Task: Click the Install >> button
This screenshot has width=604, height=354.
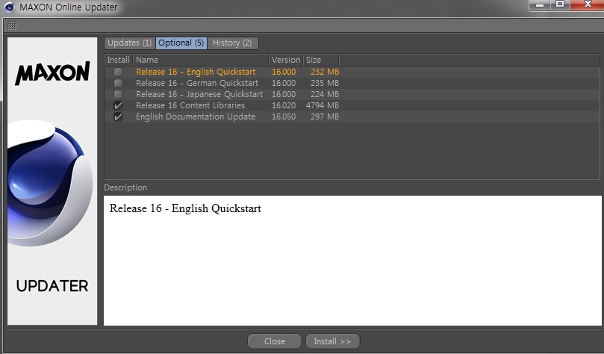Action: coord(332,341)
